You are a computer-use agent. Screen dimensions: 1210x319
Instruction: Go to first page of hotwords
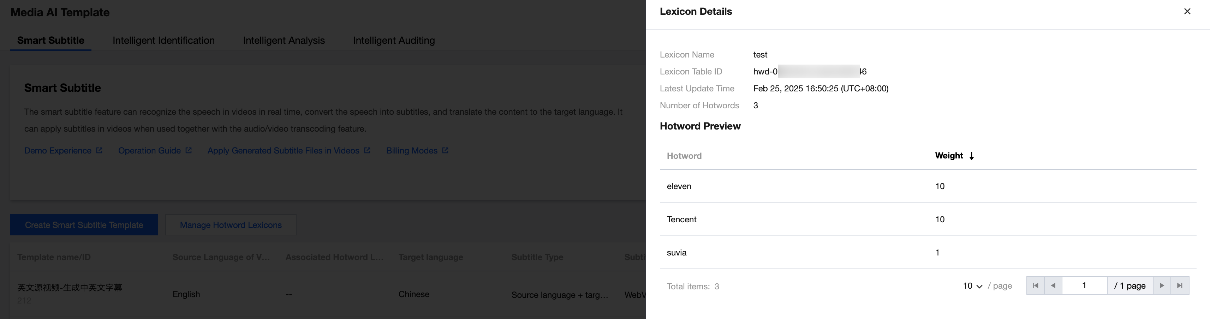pos(1035,286)
